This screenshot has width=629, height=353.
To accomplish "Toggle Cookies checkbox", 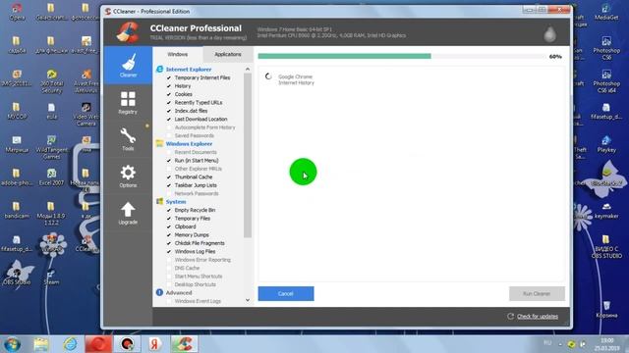I will [x=169, y=94].
